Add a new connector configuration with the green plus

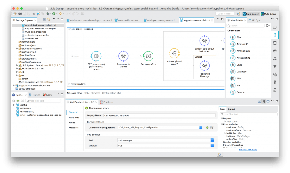click(206, 128)
